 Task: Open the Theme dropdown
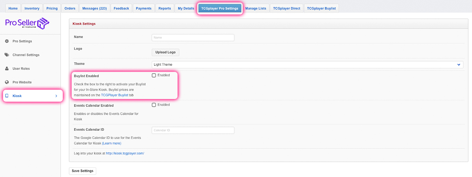[308, 65]
